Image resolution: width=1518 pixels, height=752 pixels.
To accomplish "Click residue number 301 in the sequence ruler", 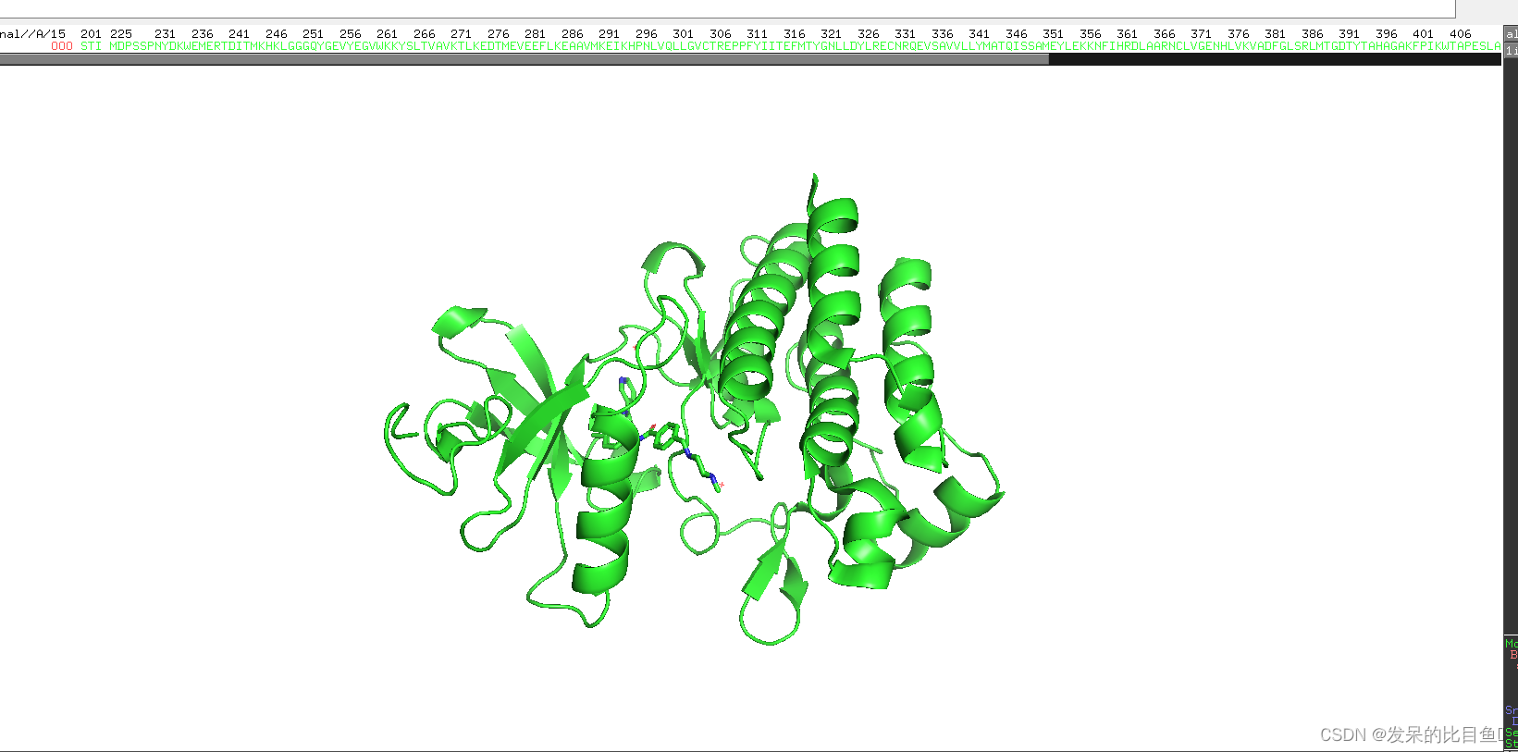I will [x=684, y=33].
